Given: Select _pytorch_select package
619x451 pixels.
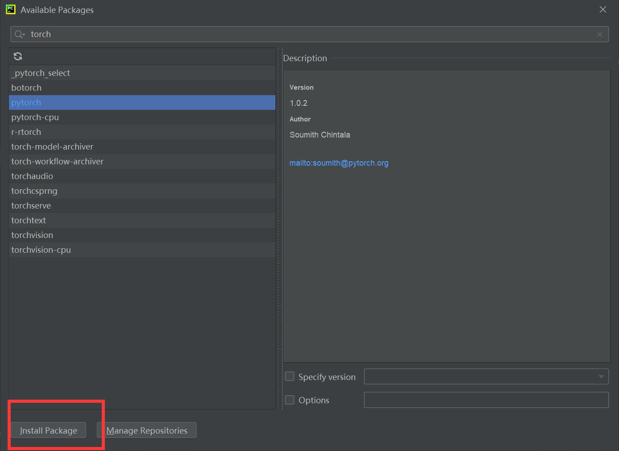Looking at the screenshot, I should point(142,73).
